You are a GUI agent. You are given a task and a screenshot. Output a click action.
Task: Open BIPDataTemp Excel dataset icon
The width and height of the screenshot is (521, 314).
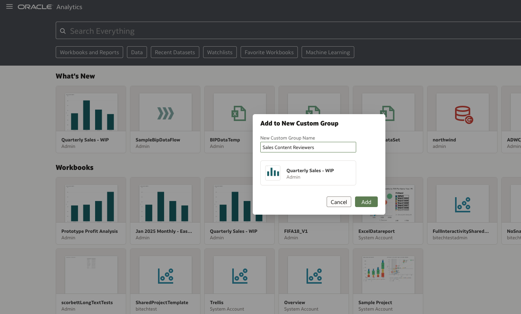coord(239,113)
